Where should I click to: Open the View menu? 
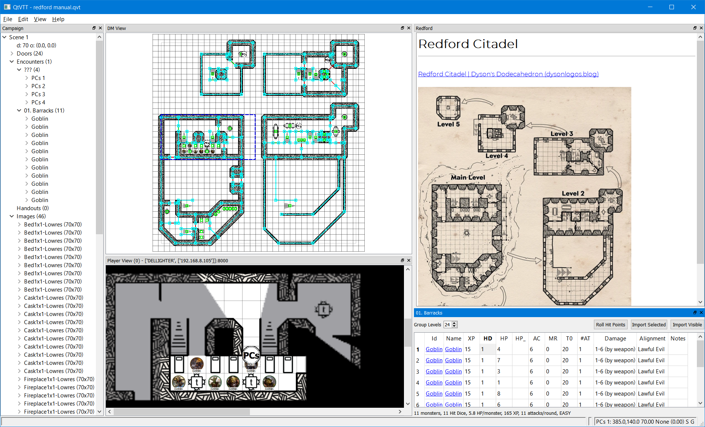40,19
